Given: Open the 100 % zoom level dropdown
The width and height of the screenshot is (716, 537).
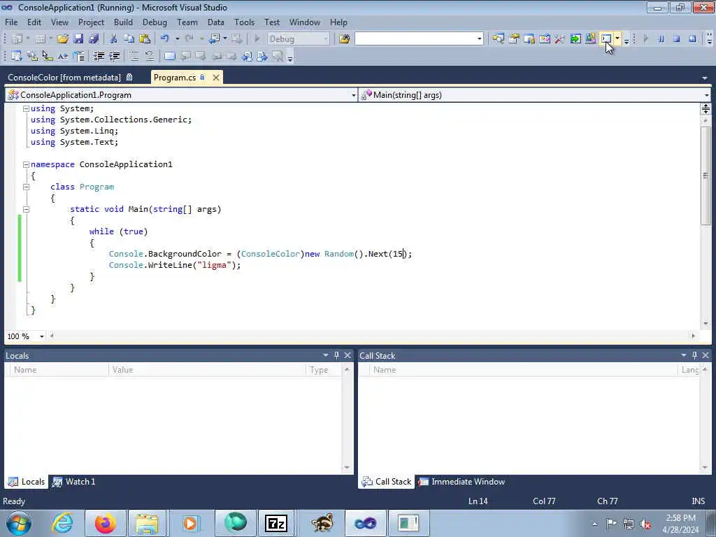Looking at the screenshot, I should tap(41, 336).
